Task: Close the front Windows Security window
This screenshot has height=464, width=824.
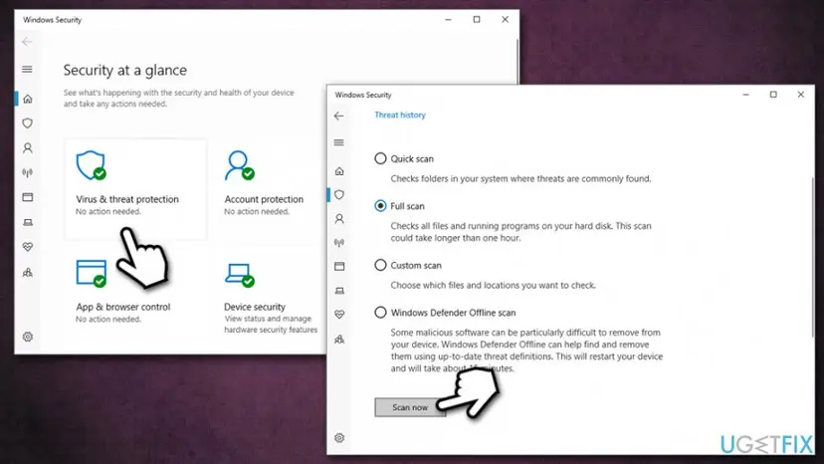Action: 801,95
